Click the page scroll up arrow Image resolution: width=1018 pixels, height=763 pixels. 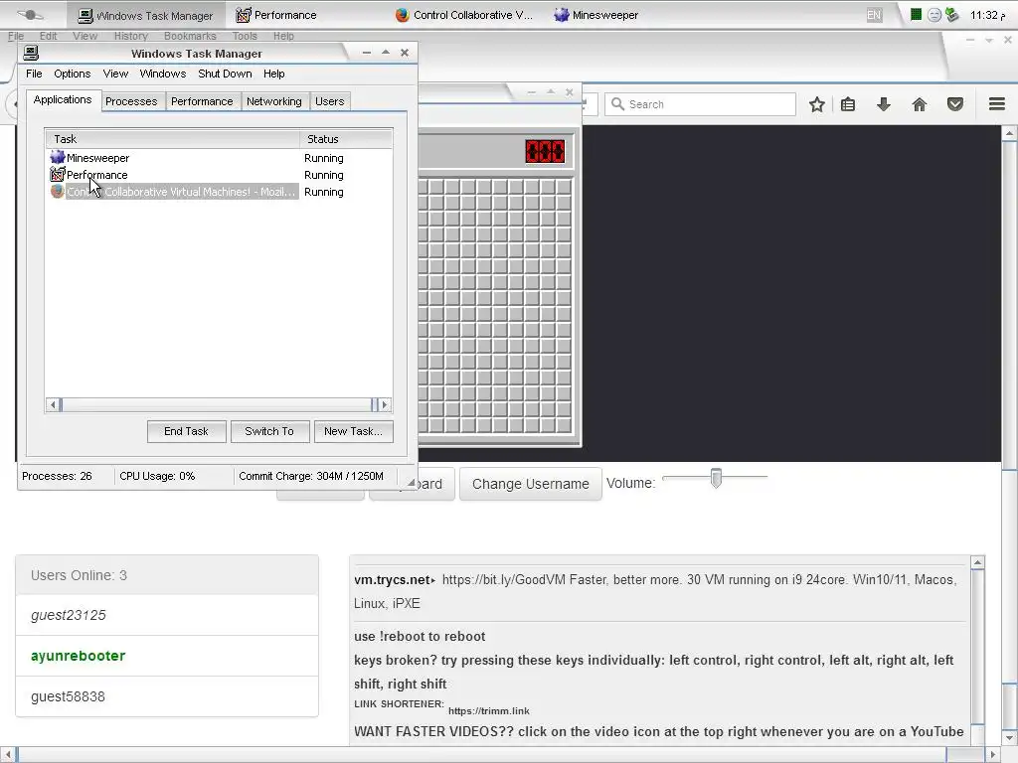coord(1009,134)
